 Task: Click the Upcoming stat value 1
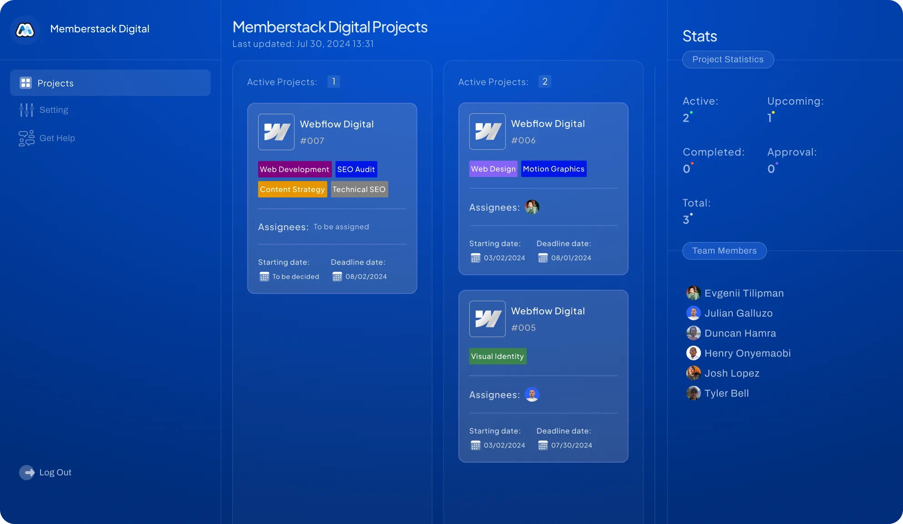point(770,118)
